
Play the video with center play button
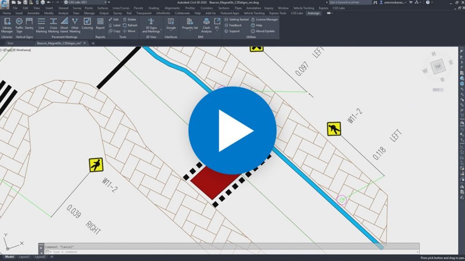pos(232,131)
